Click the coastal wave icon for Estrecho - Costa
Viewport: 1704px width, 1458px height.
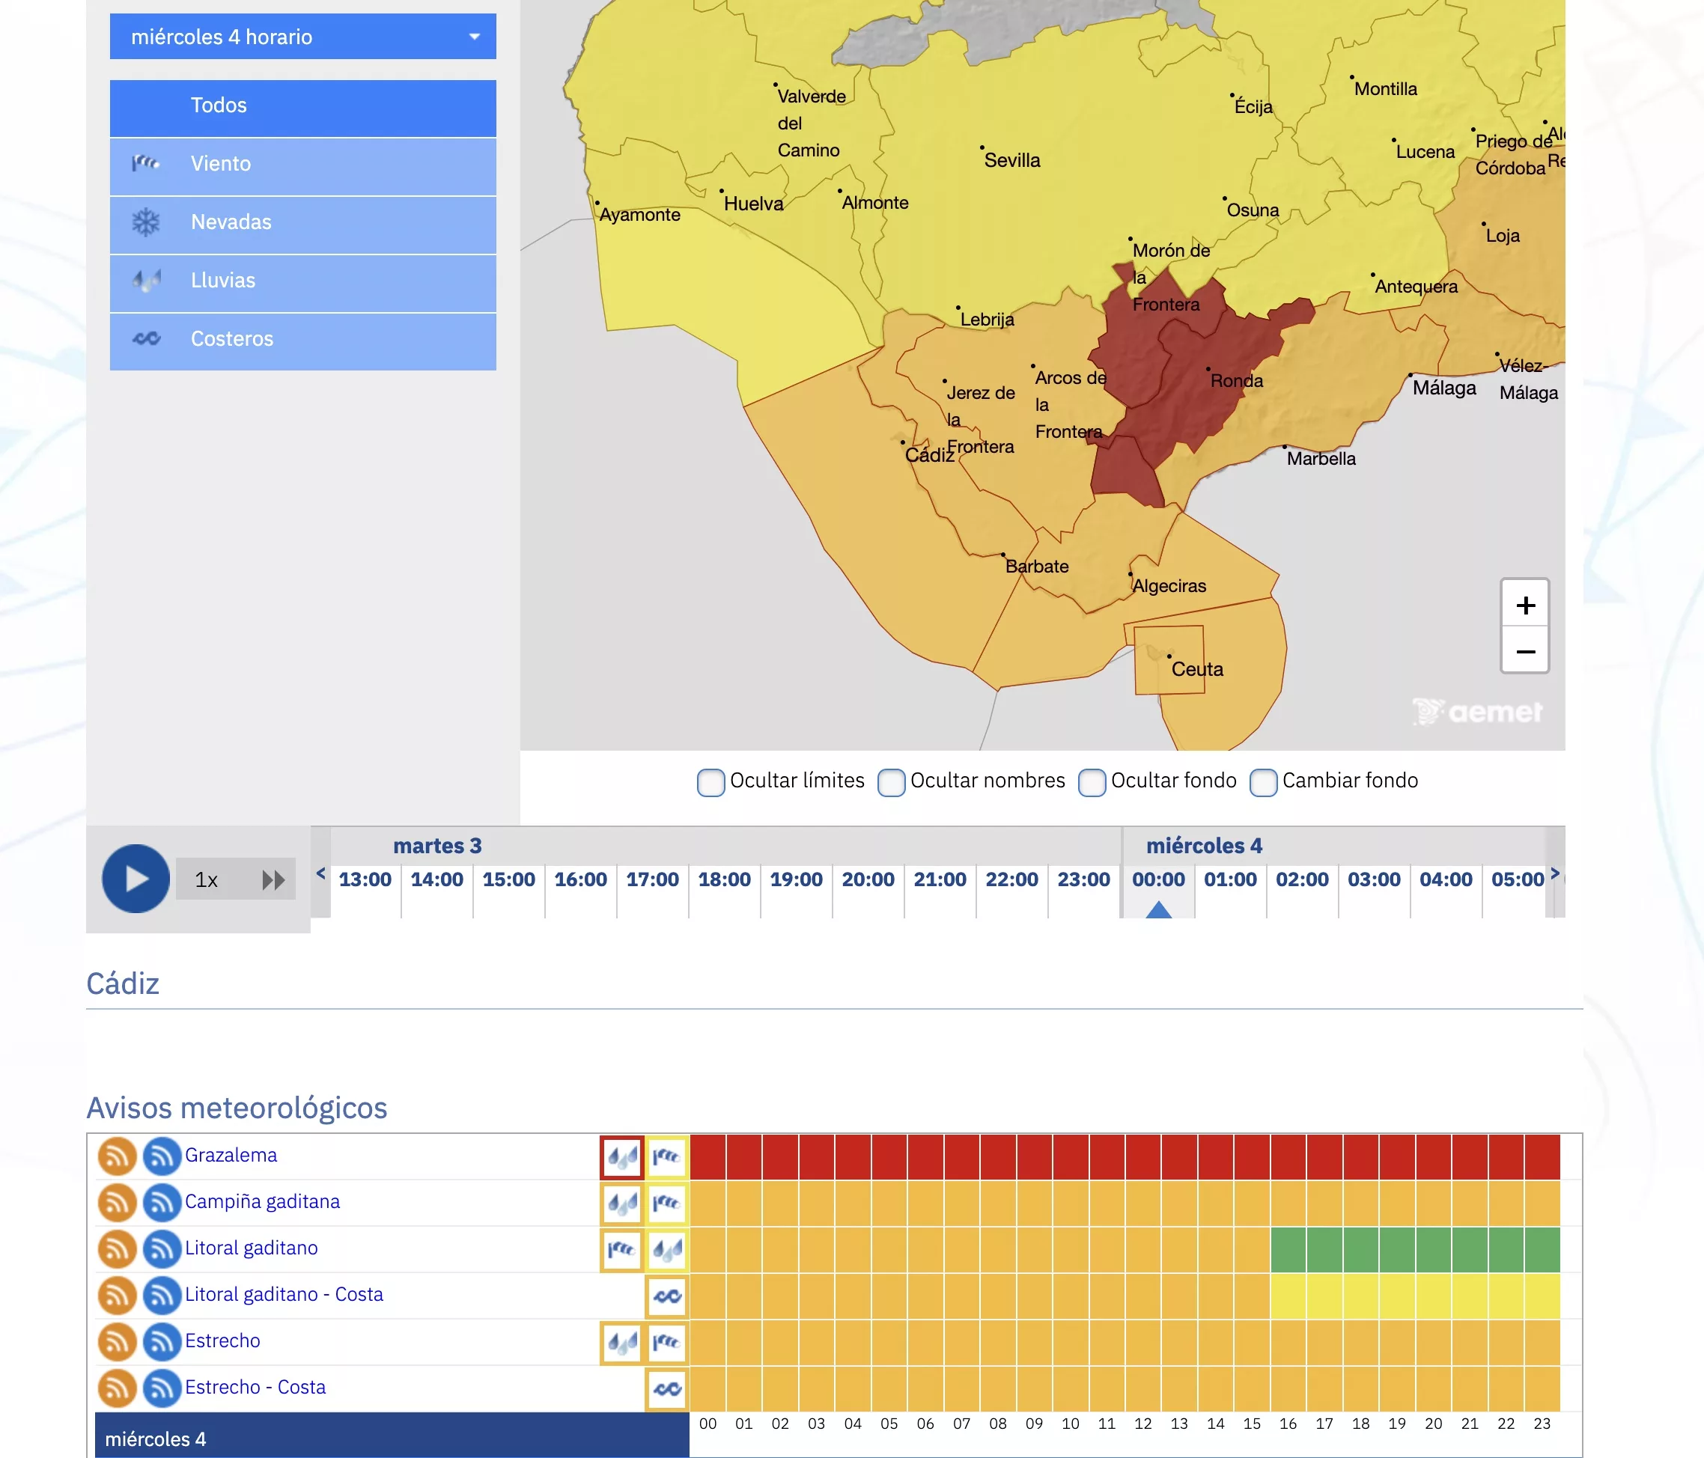667,1389
